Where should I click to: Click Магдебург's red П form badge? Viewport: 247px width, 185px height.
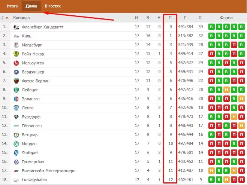pyautogui.click(x=234, y=45)
